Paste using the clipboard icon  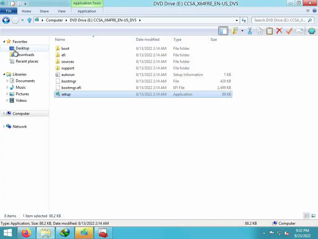(269, 31)
